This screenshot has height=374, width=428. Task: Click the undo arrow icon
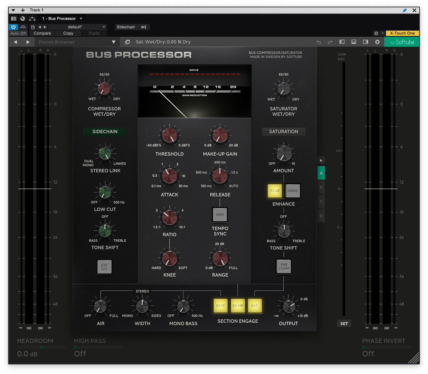click(318, 42)
